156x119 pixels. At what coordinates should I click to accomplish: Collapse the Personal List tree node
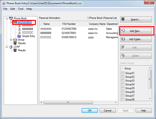[11, 22]
